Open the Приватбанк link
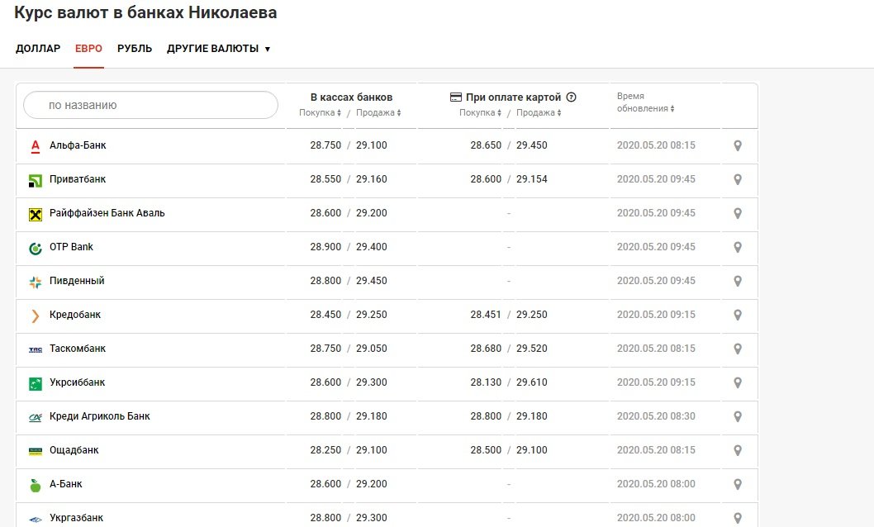The image size is (874, 527). (78, 179)
